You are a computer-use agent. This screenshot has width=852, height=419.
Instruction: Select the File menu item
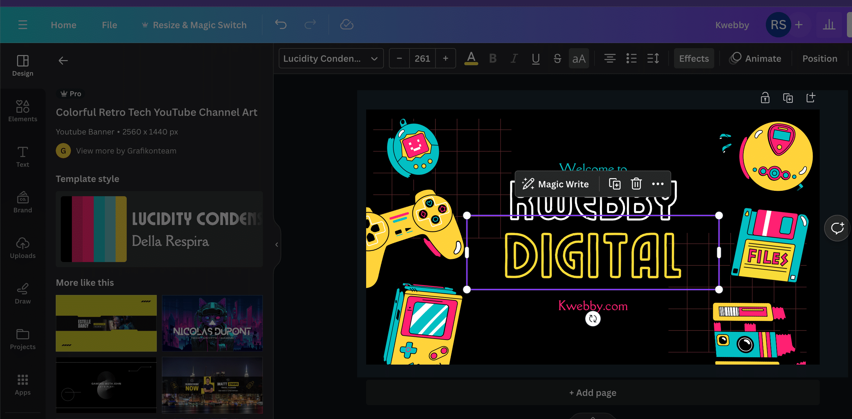click(x=109, y=25)
